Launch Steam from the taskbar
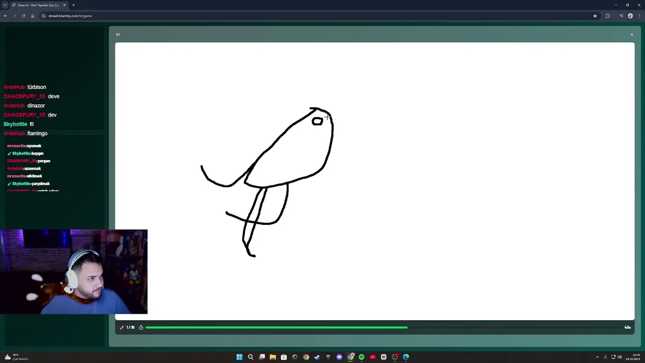 tap(317, 357)
